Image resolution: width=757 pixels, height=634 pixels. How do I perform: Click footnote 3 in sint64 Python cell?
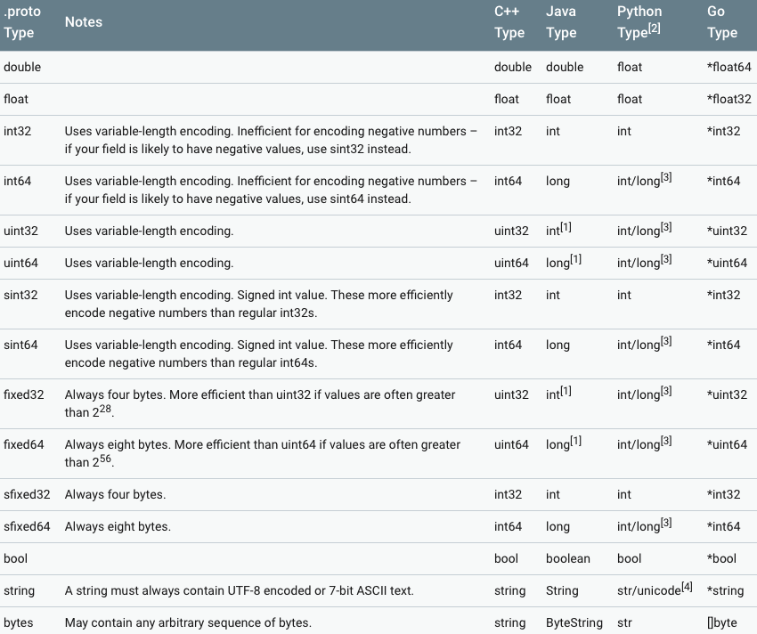(x=665, y=341)
